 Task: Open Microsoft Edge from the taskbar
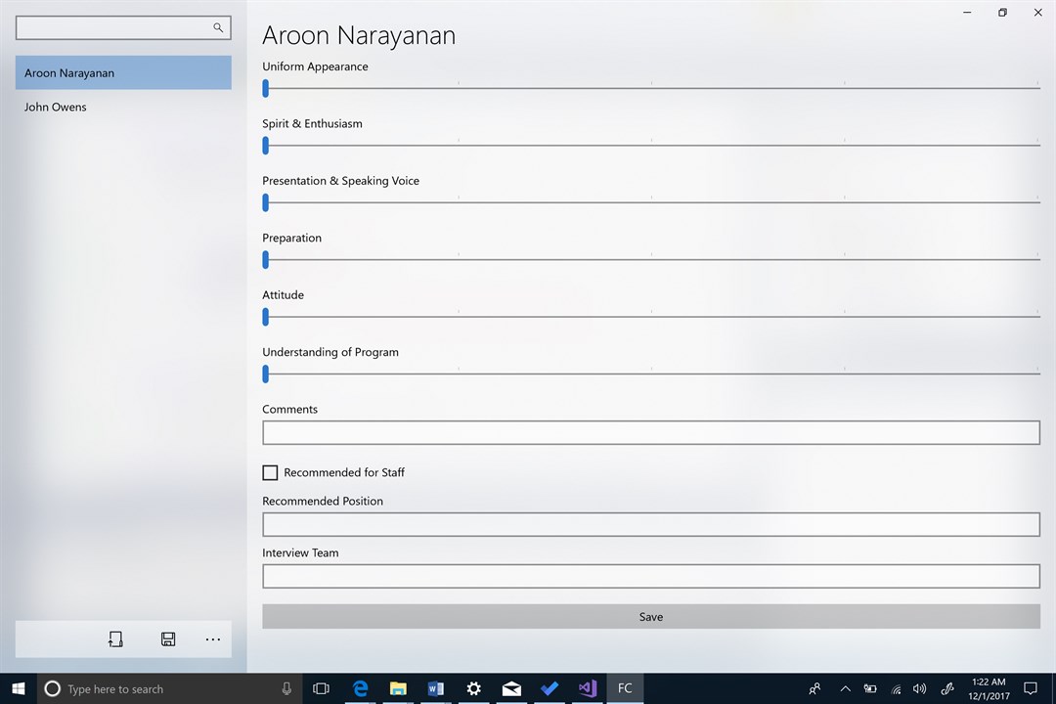360,688
